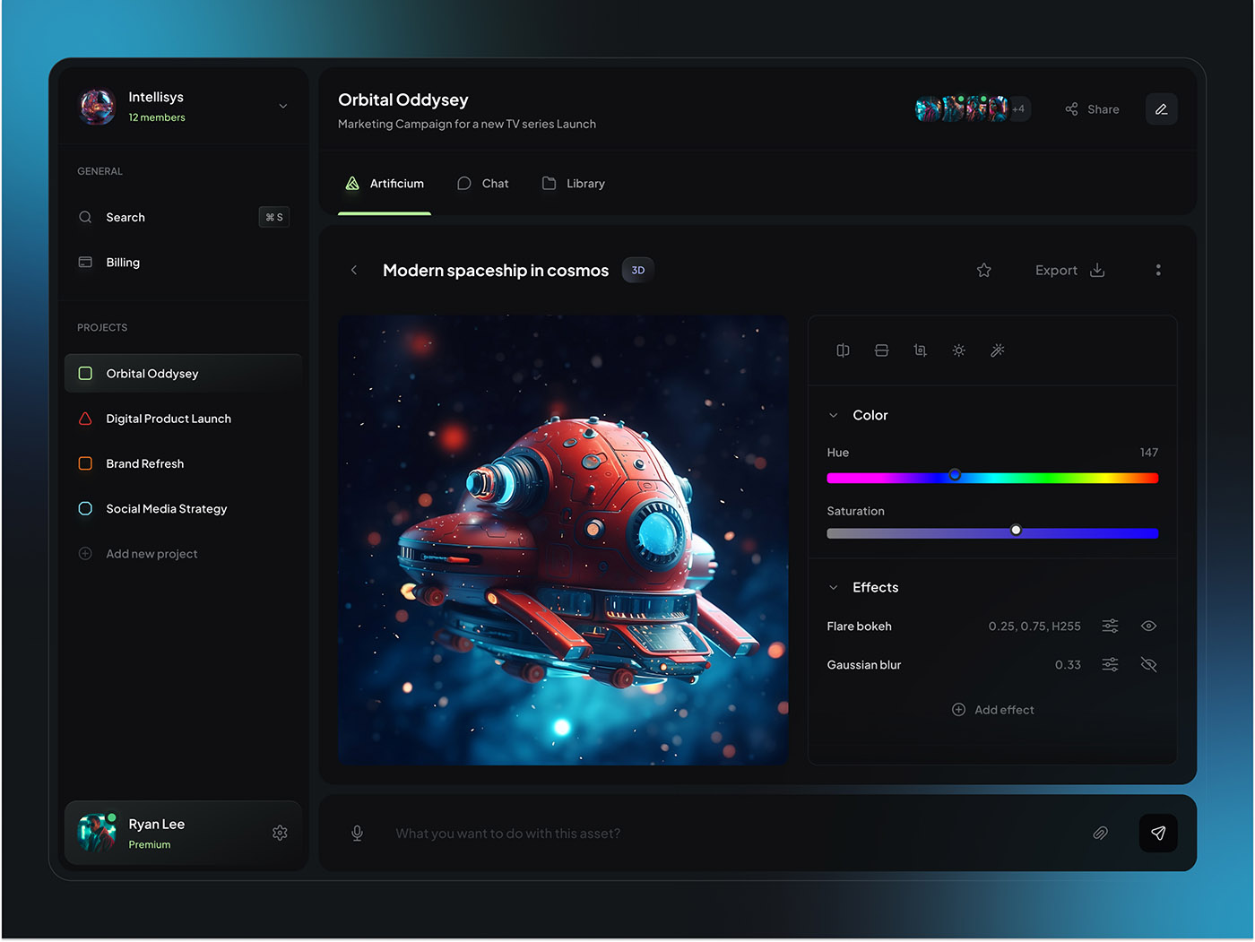Expand the Intellisys workspace dropdown

pos(283,107)
